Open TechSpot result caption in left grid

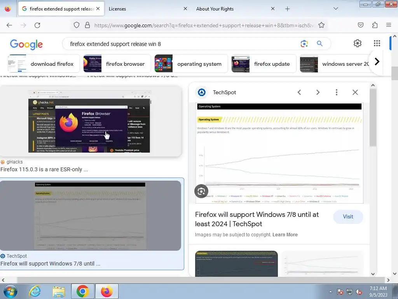click(x=50, y=264)
